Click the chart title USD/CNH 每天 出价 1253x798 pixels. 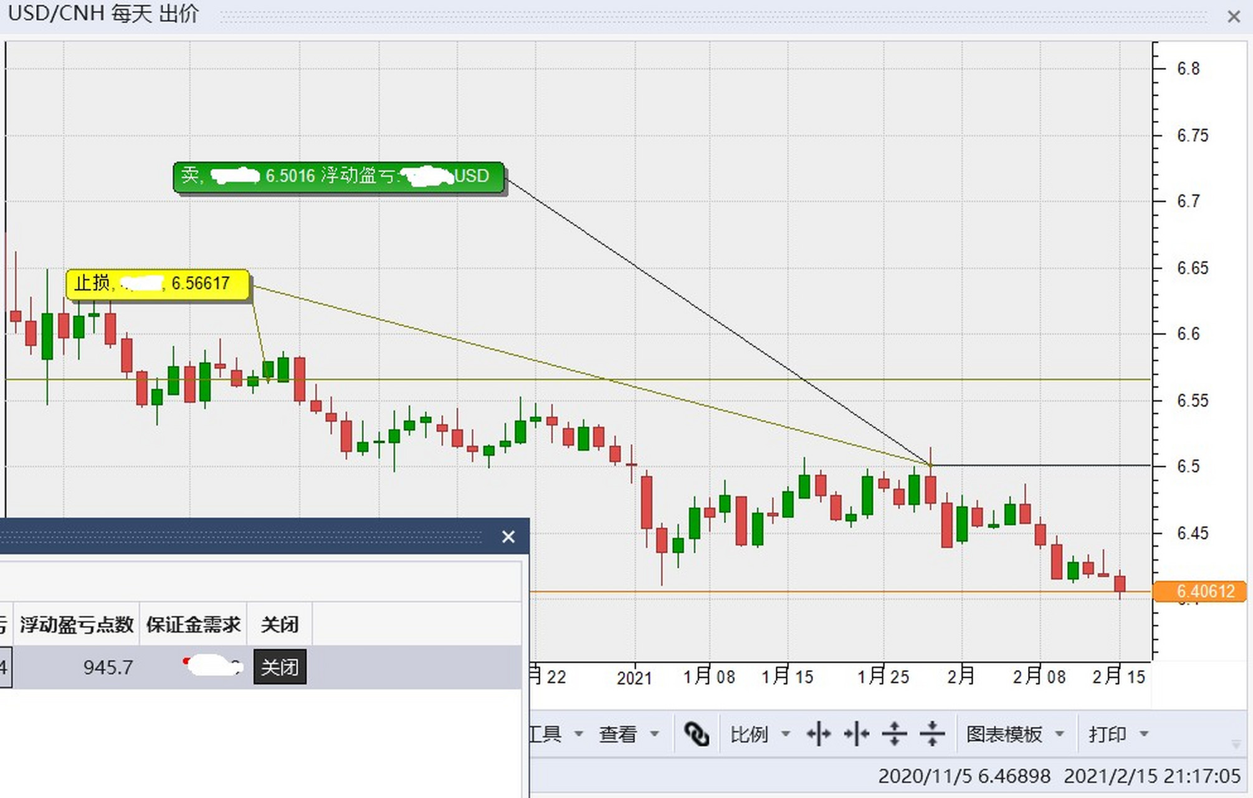pos(103,13)
